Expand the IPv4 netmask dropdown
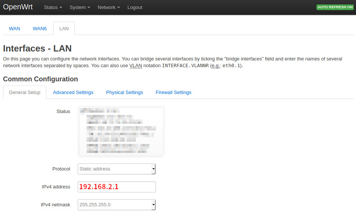356x216 pixels. click(x=117, y=205)
